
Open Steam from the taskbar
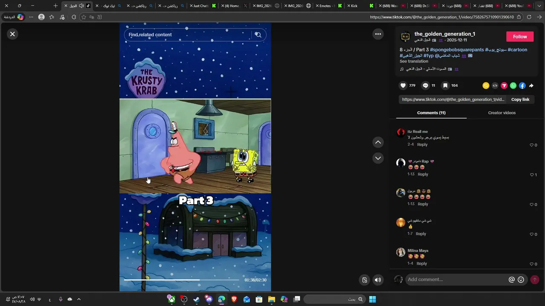click(196, 299)
